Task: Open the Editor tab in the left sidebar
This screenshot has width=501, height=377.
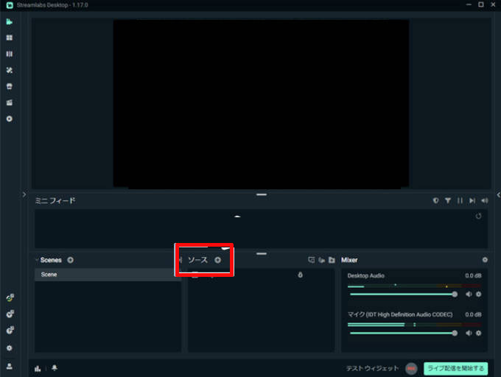Action: tap(10, 21)
